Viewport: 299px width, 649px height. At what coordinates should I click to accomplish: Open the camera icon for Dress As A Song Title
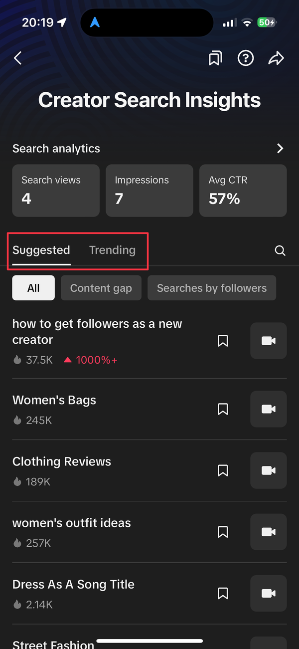point(269,593)
